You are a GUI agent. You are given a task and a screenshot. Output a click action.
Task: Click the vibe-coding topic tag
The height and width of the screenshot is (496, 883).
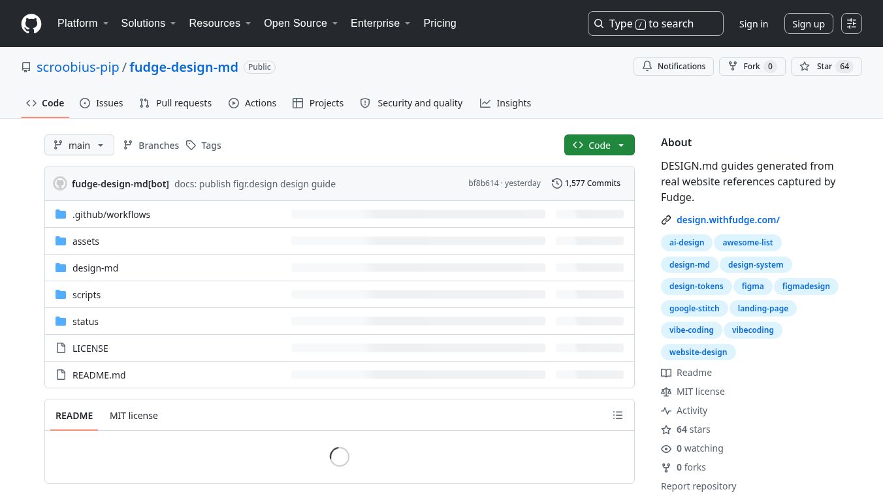coord(692,330)
